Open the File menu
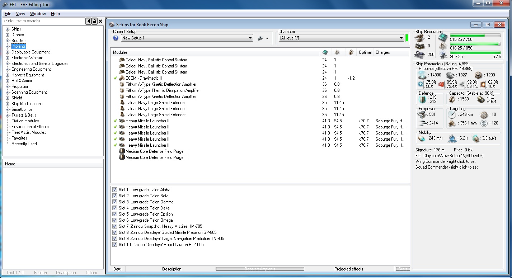The width and height of the screenshot is (512, 278). point(8,14)
